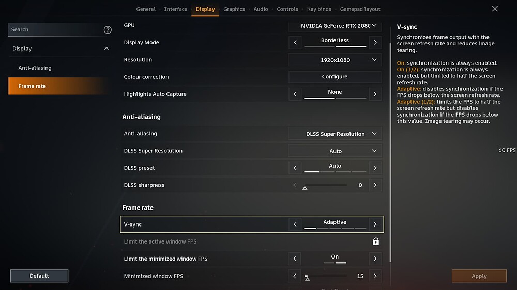Open the Controls tab
The height and width of the screenshot is (290, 517).
287,9
